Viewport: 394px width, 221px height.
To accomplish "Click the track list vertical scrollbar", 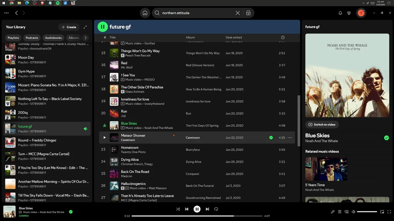I will pyautogui.click(x=298, y=120).
